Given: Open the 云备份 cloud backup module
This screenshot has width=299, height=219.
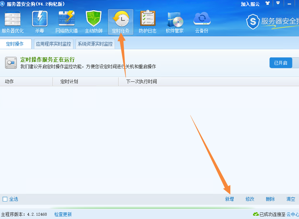Looking at the screenshot, I should pos(202,22).
